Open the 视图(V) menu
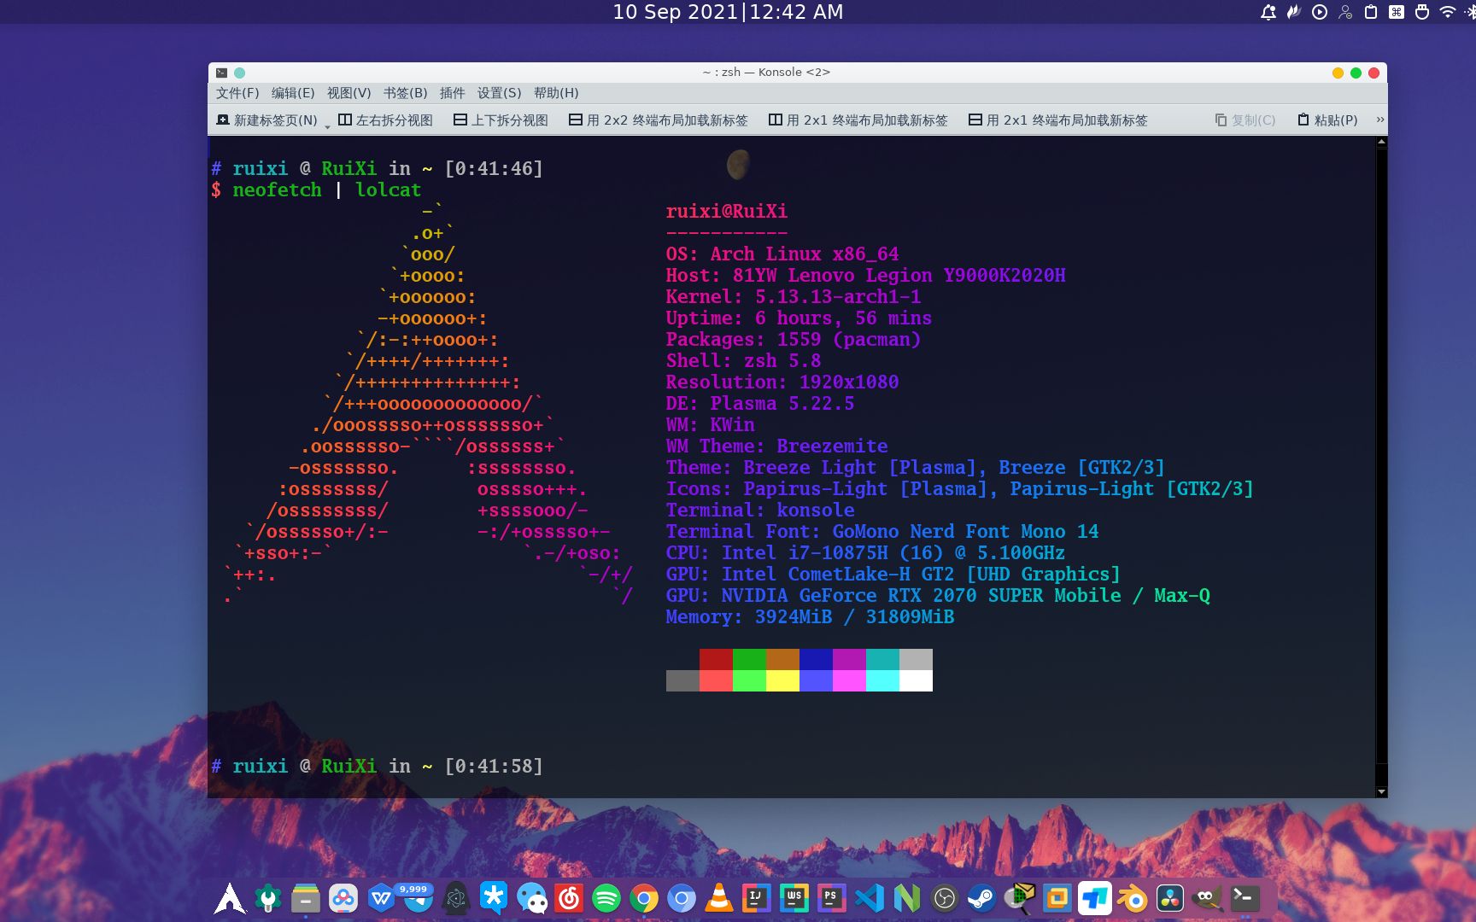The width and height of the screenshot is (1476, 922). (x=348, y=93)
